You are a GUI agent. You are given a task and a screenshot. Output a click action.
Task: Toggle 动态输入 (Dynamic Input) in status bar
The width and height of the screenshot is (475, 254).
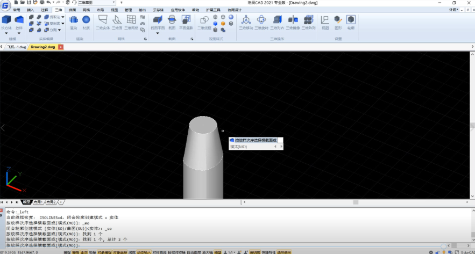click(x=144, y=251)
